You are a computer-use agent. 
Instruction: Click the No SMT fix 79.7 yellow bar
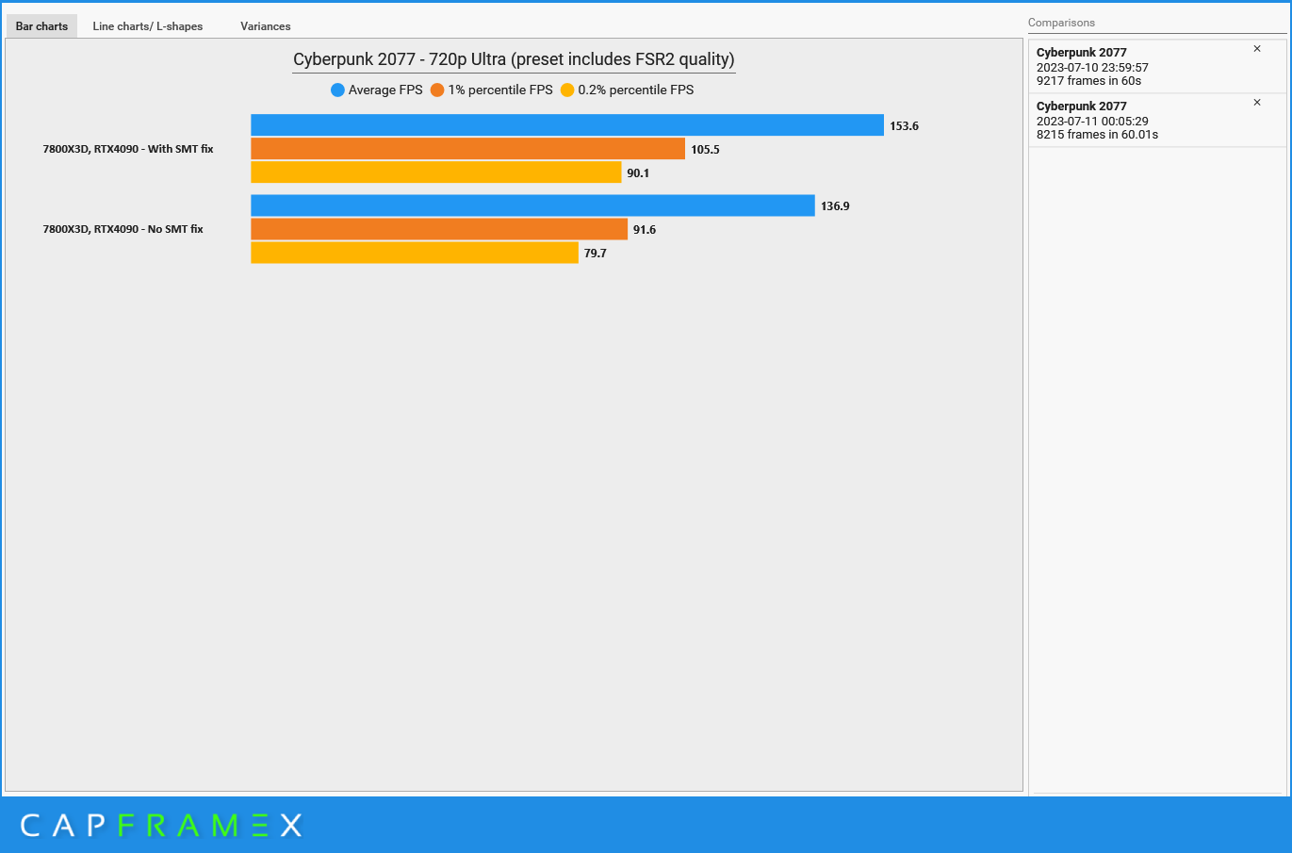(415, 253)
